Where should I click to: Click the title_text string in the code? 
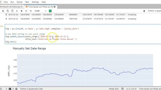point(57,39)
